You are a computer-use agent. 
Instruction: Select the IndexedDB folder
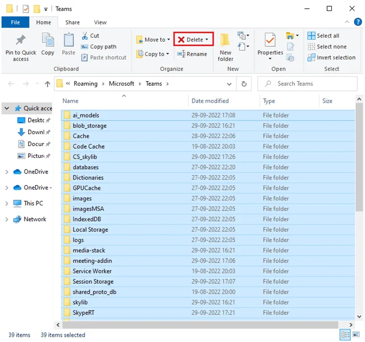(208, 219)
